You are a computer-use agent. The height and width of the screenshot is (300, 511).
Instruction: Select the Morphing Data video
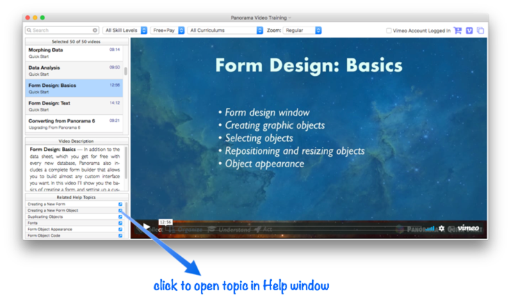tap(74, 53)
